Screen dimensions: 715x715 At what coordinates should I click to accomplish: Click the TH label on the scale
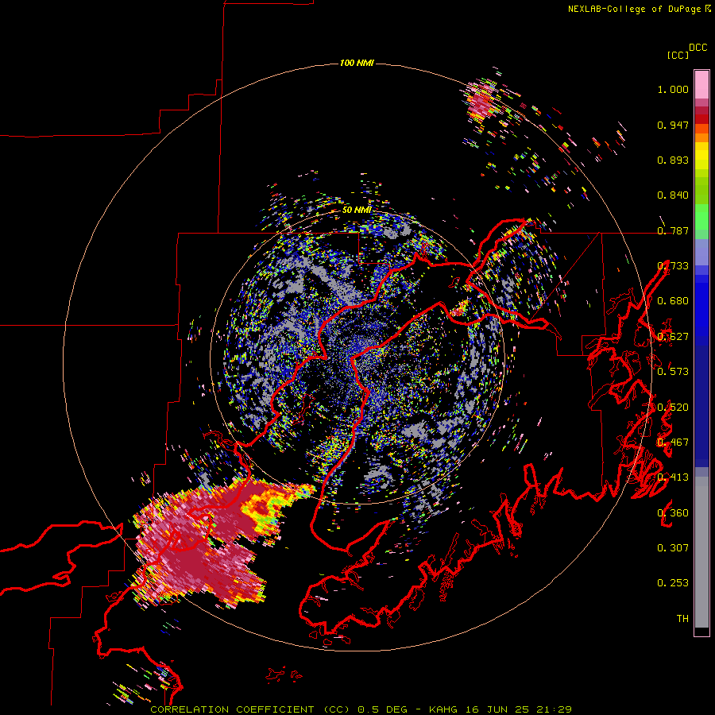[682, 619]
